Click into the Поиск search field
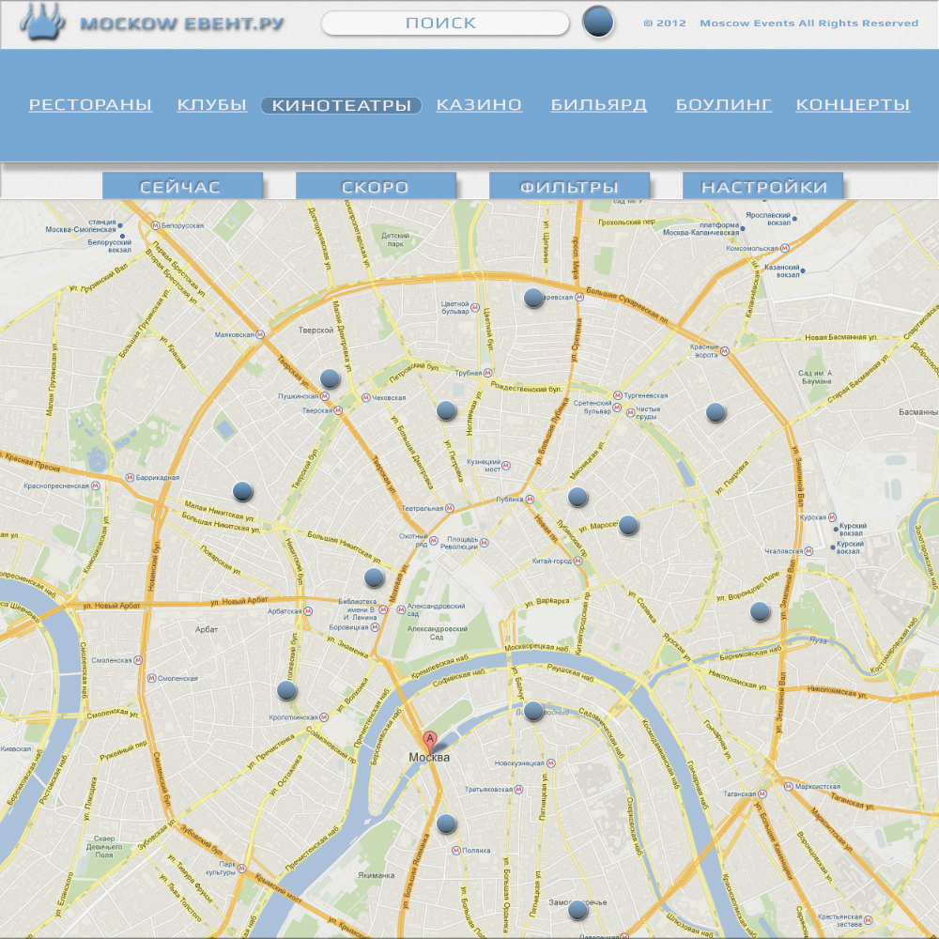 click(x=444, y=23)
